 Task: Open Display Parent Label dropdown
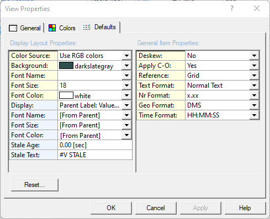click(126, 105)
